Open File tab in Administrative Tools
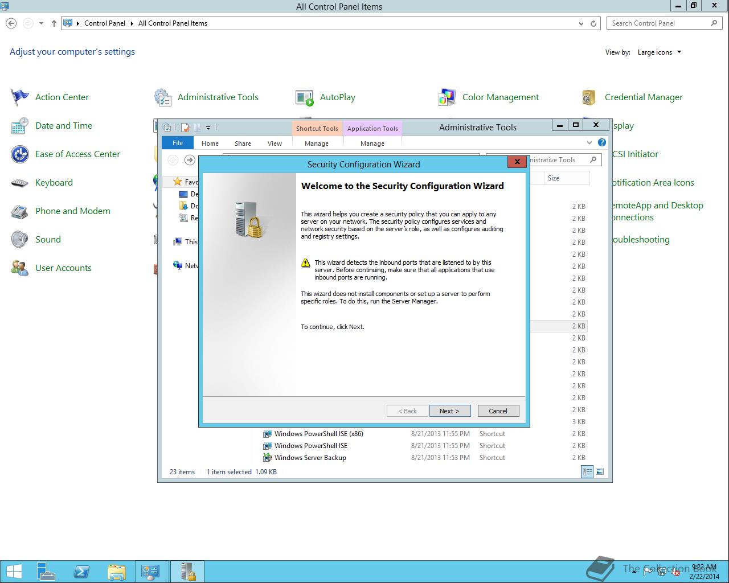729x583 pixels. [x=178, y=143]
